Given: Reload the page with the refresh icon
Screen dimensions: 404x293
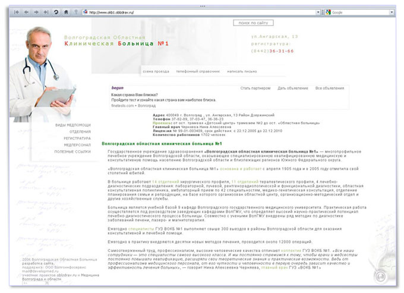Looking at the screenshot, I should point(56,12).
